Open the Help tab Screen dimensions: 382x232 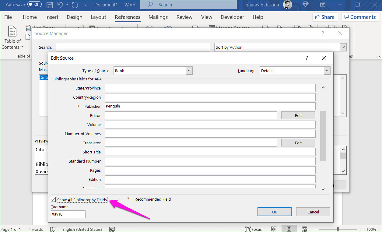[x=258, y=17]
